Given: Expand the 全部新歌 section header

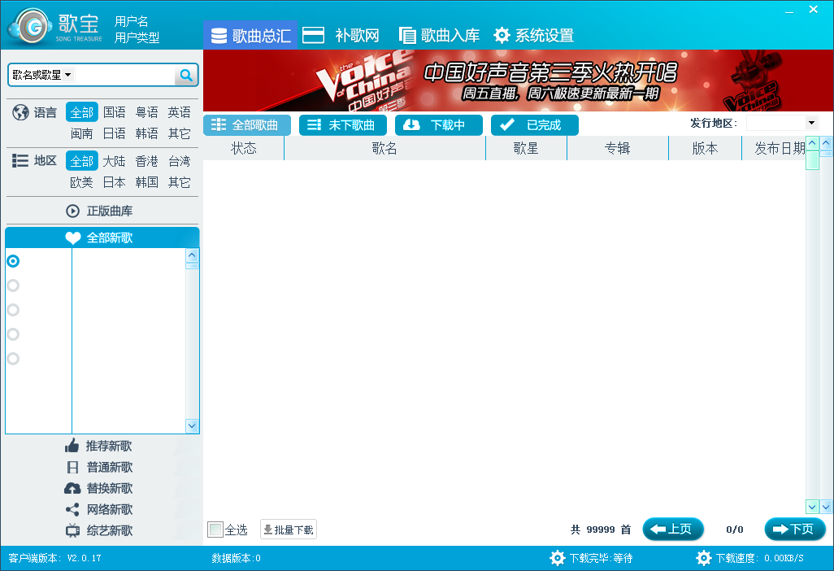Looking at the screenshot, I should 102,238.
